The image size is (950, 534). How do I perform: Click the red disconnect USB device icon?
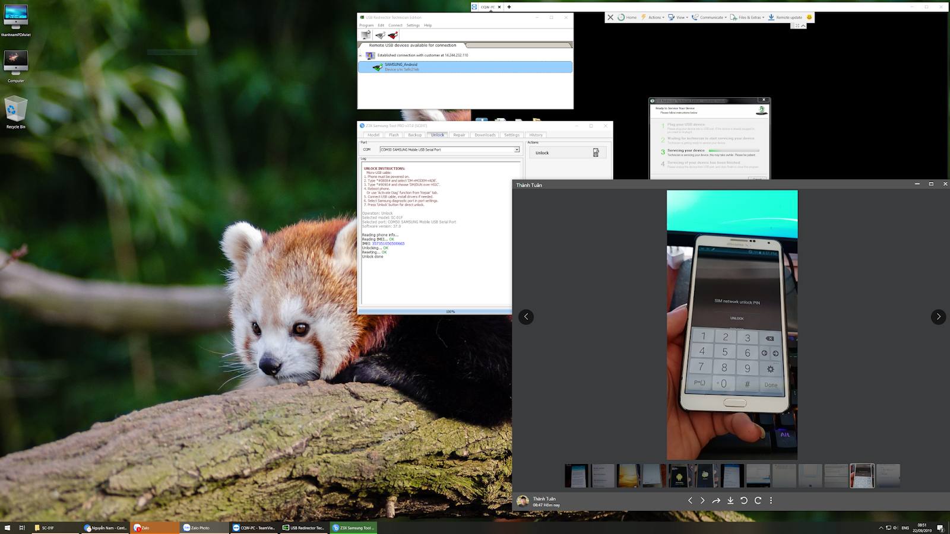[392, 35]
